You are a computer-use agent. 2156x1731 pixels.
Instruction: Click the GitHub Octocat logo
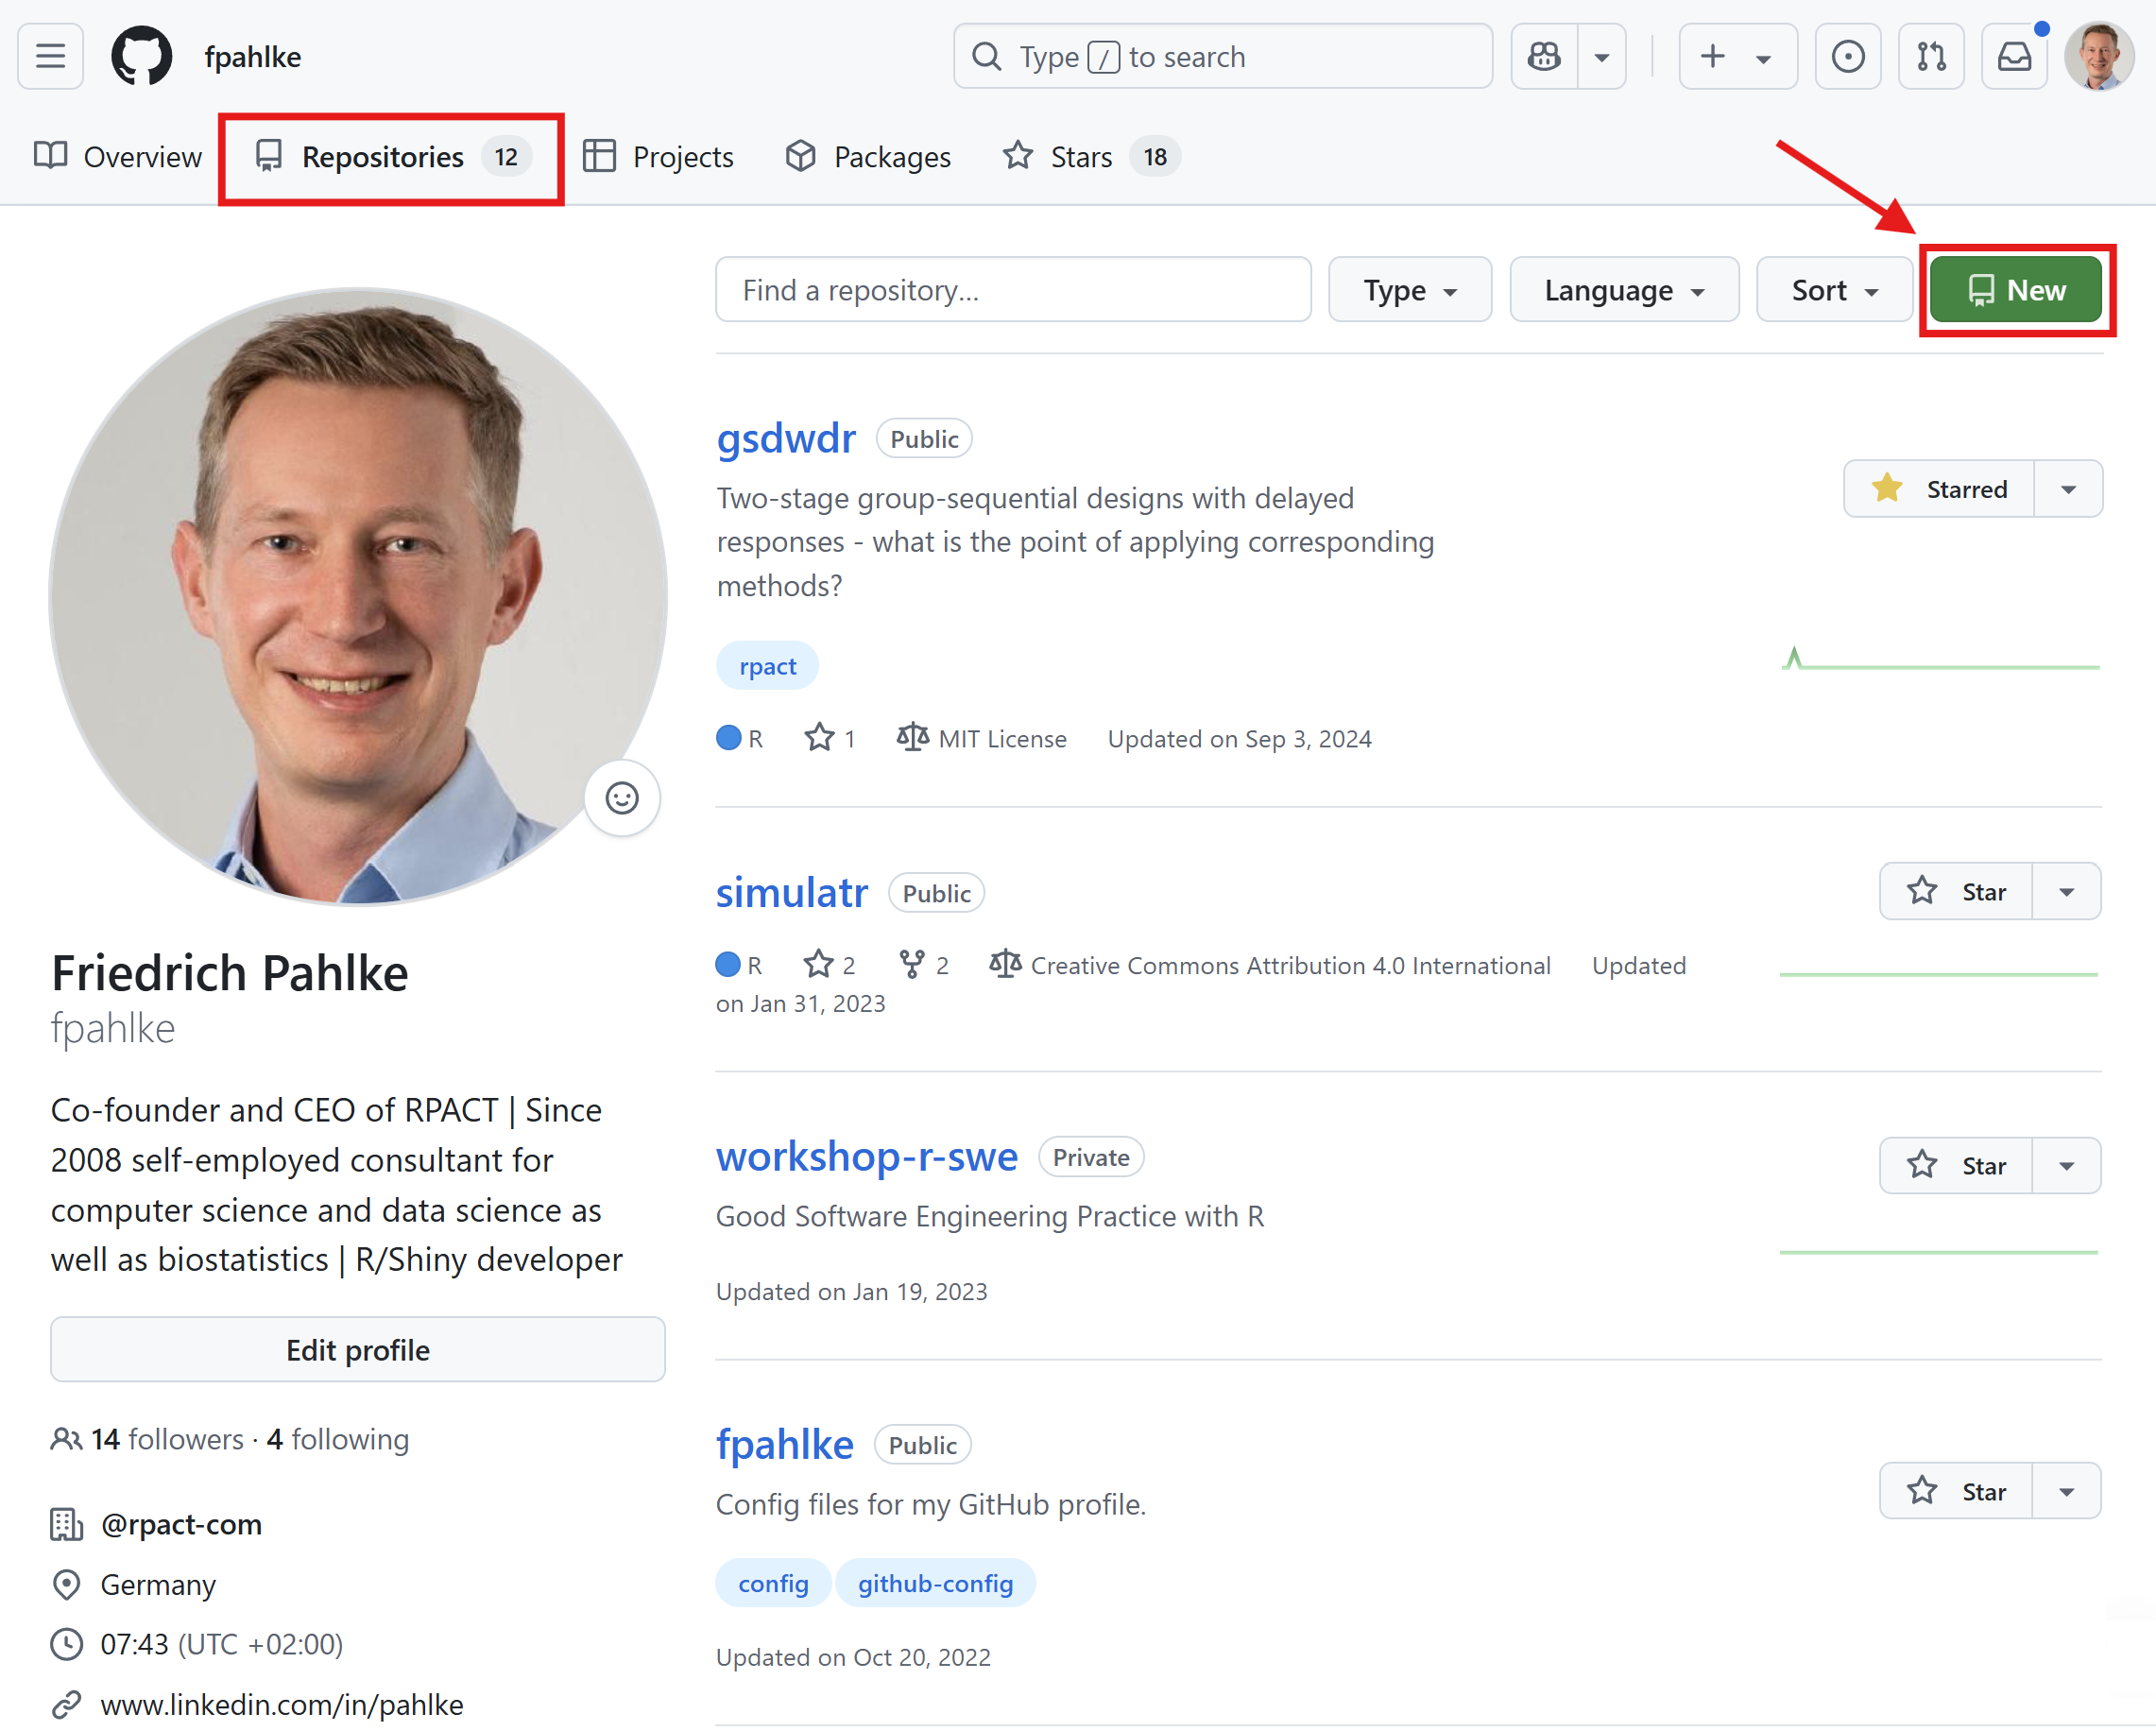141,56
